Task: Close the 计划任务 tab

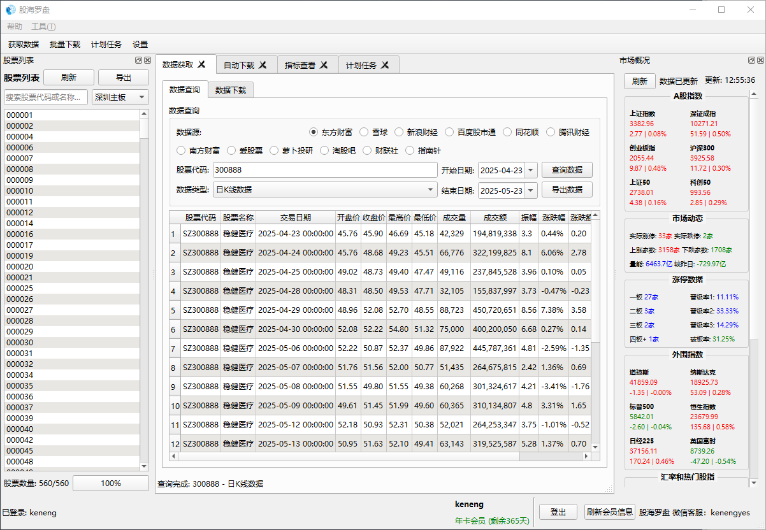Action: tap(385, 65)
